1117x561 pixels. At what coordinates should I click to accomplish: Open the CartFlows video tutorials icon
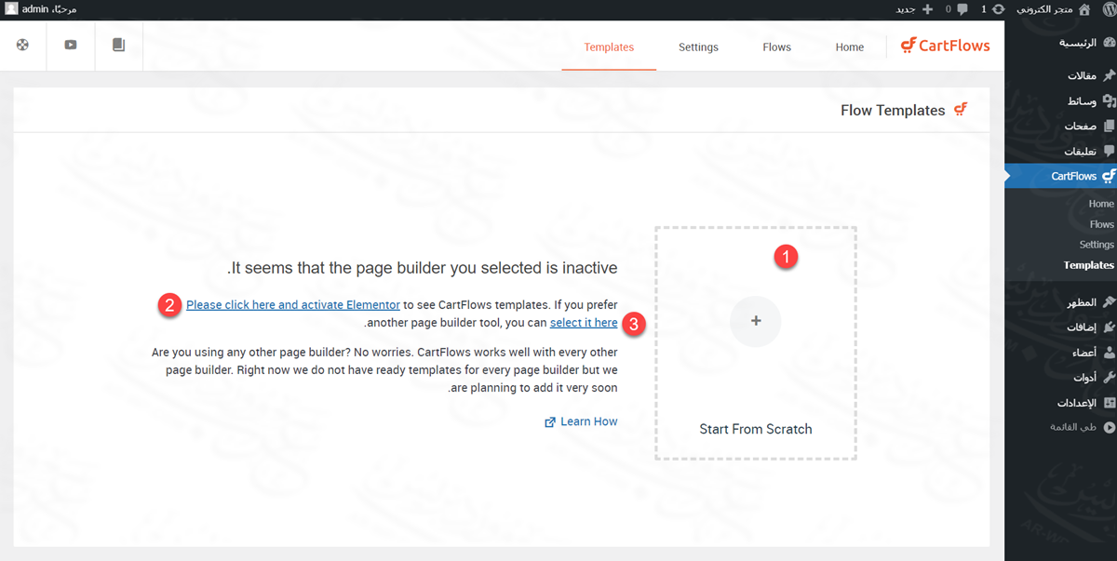[71, 45]
